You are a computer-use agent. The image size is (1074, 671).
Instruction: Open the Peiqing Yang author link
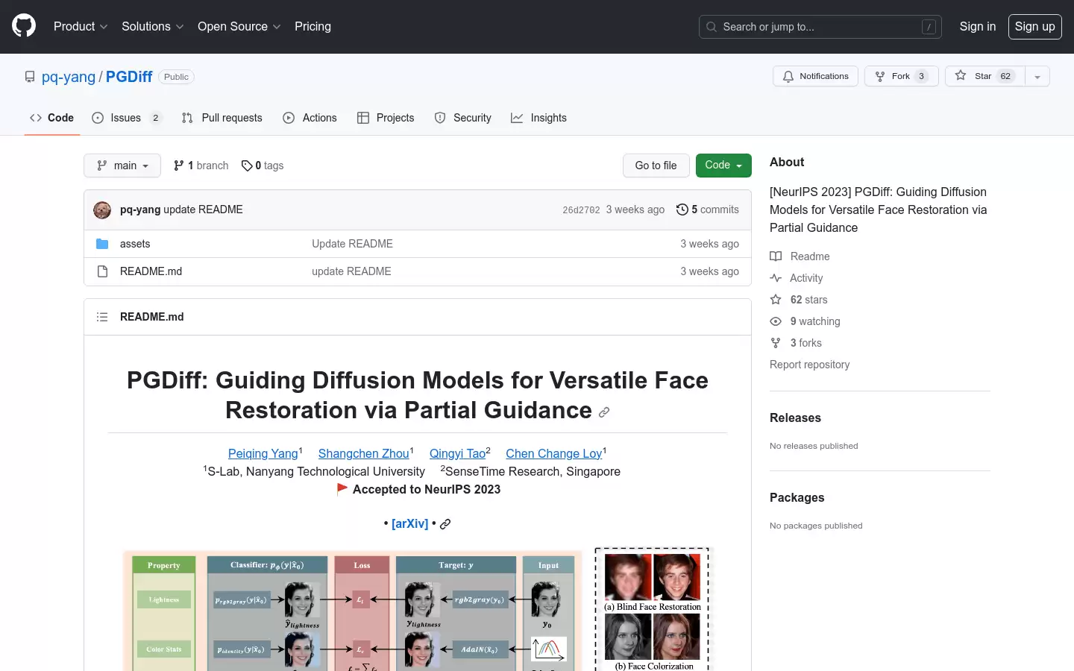click(x=263, y=453)
